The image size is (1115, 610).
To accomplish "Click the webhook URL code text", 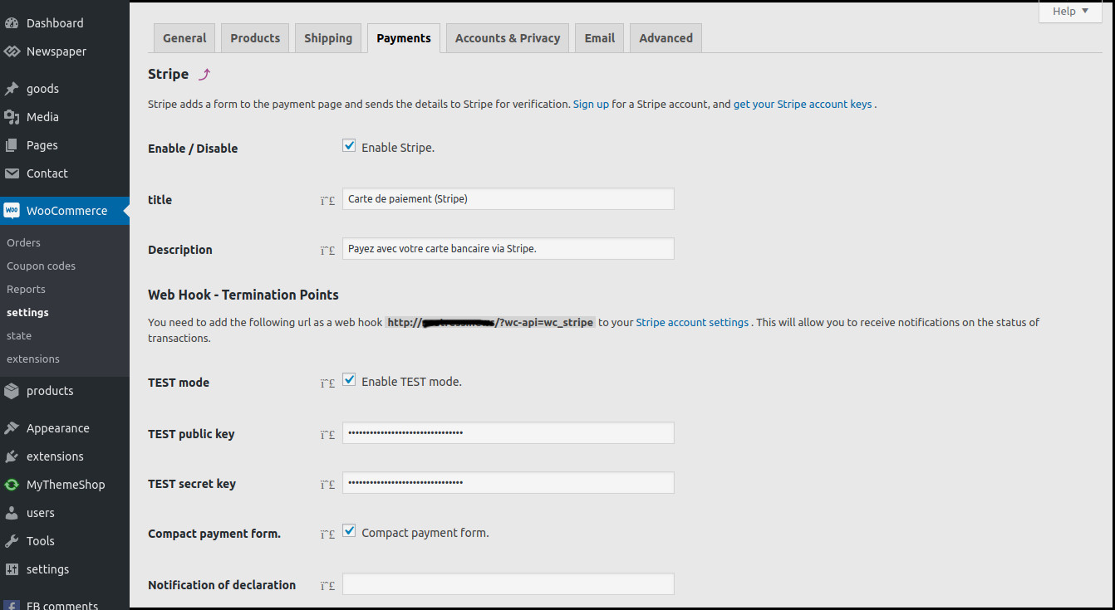I will [x=490, y=322].
